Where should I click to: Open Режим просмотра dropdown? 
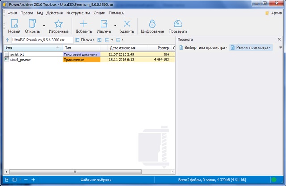point(251,47)
